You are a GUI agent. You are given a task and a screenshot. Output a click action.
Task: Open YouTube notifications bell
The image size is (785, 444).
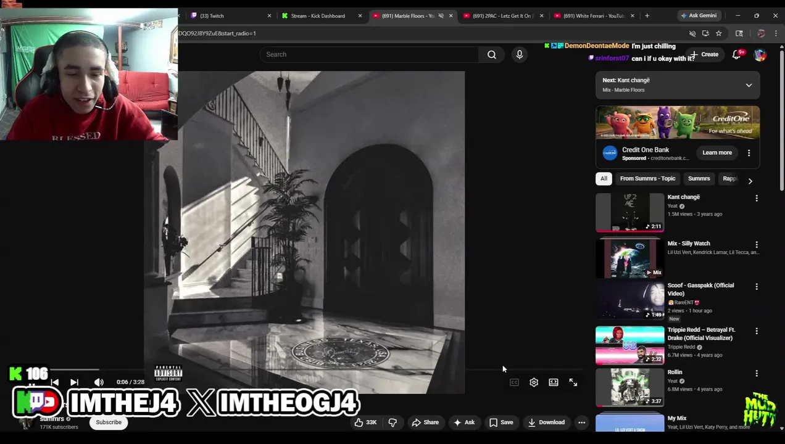click(737, 54)
